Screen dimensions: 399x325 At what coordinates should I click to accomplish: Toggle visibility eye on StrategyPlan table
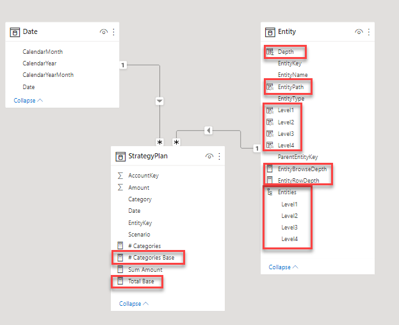(209, 156)
